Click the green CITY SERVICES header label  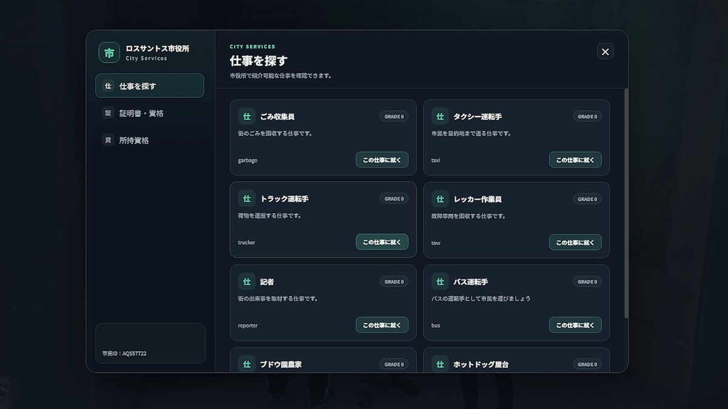tap(252, 47)
